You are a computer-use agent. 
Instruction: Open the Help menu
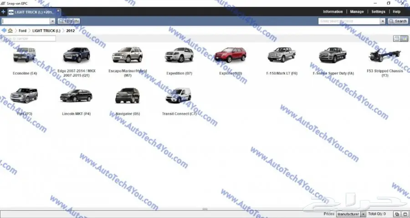click(396, 12)
